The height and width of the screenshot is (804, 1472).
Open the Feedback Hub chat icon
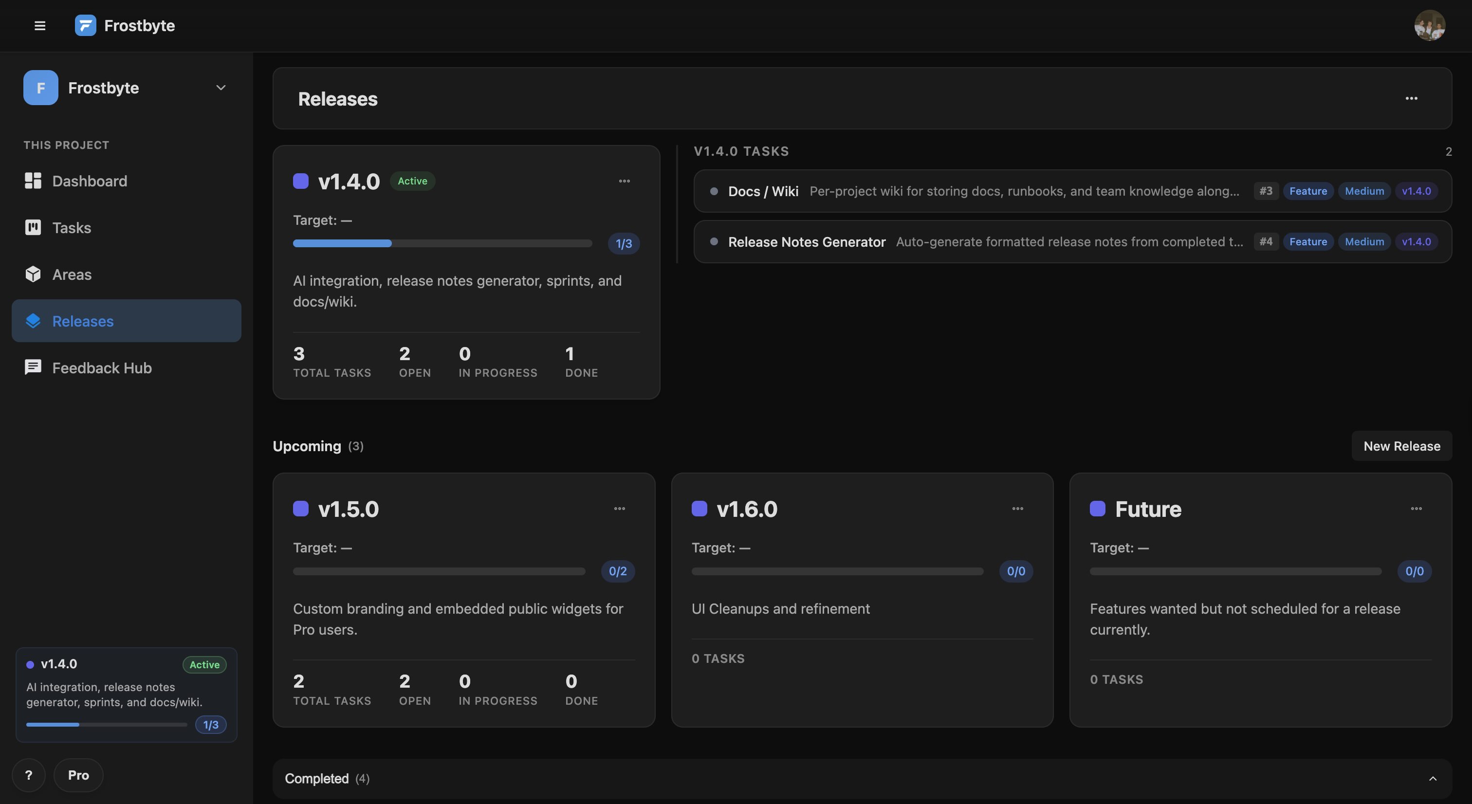[33, 367]
